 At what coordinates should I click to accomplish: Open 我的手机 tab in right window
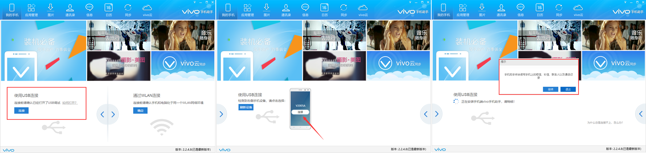(443, 10)
